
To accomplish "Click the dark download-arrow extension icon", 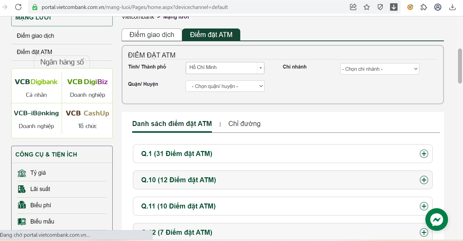I will tap(394, 7).
